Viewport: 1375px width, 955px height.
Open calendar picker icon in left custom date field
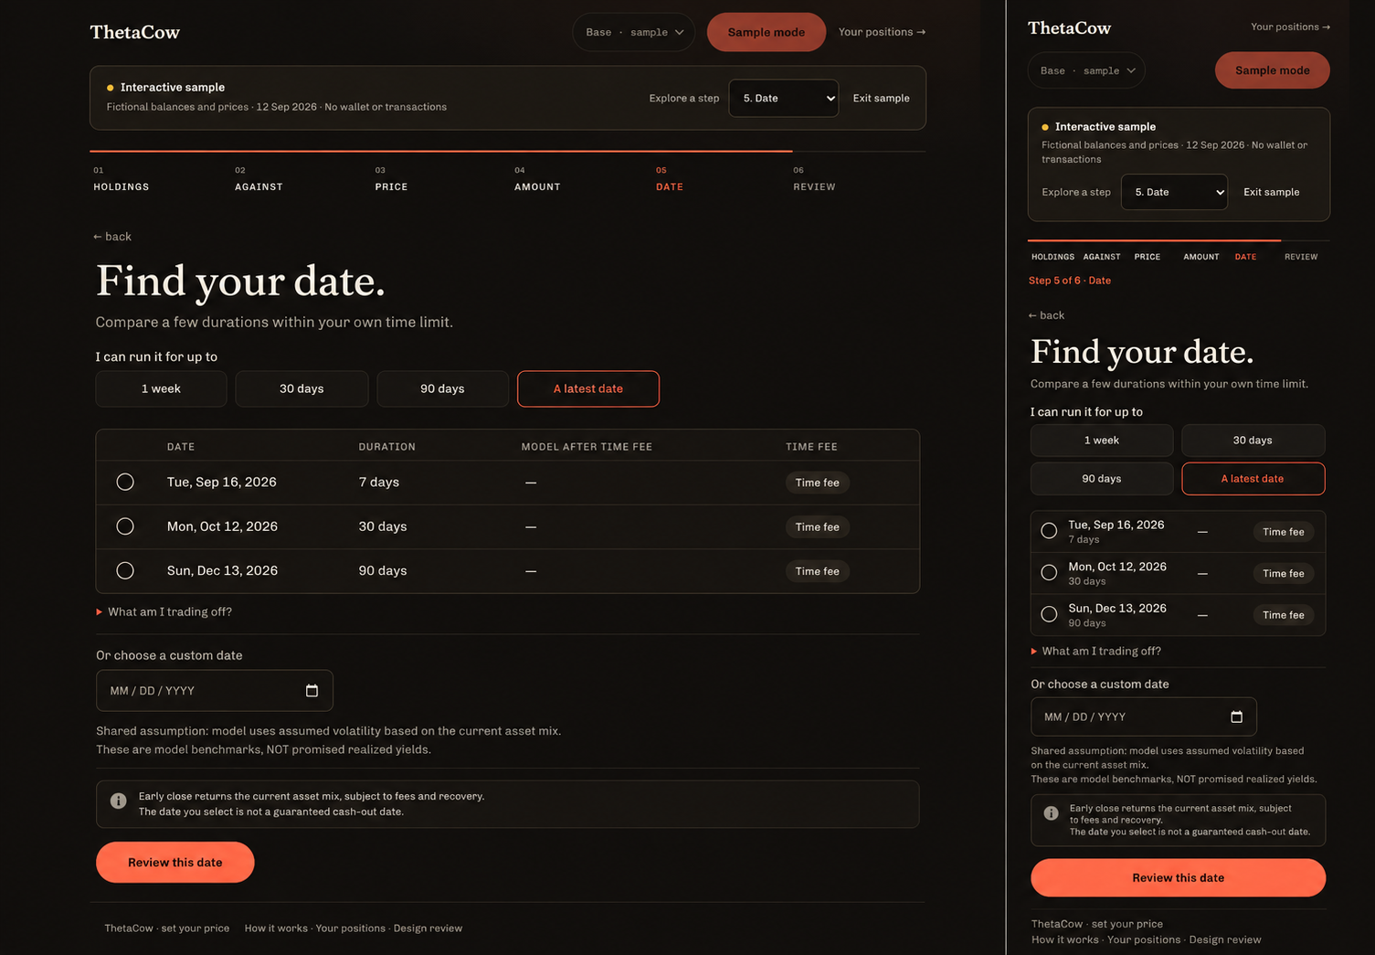click(x=312, y=691)
